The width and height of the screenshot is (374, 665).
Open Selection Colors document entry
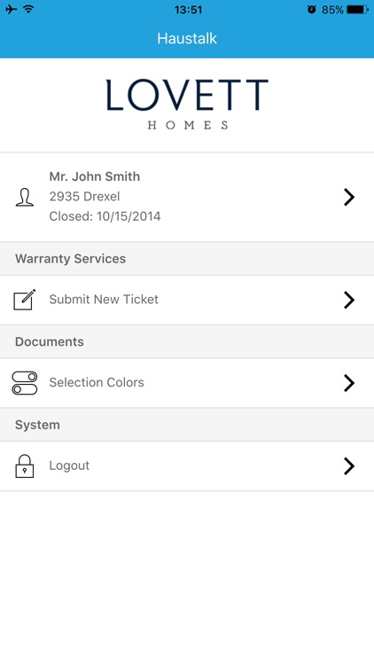[187, 383]
